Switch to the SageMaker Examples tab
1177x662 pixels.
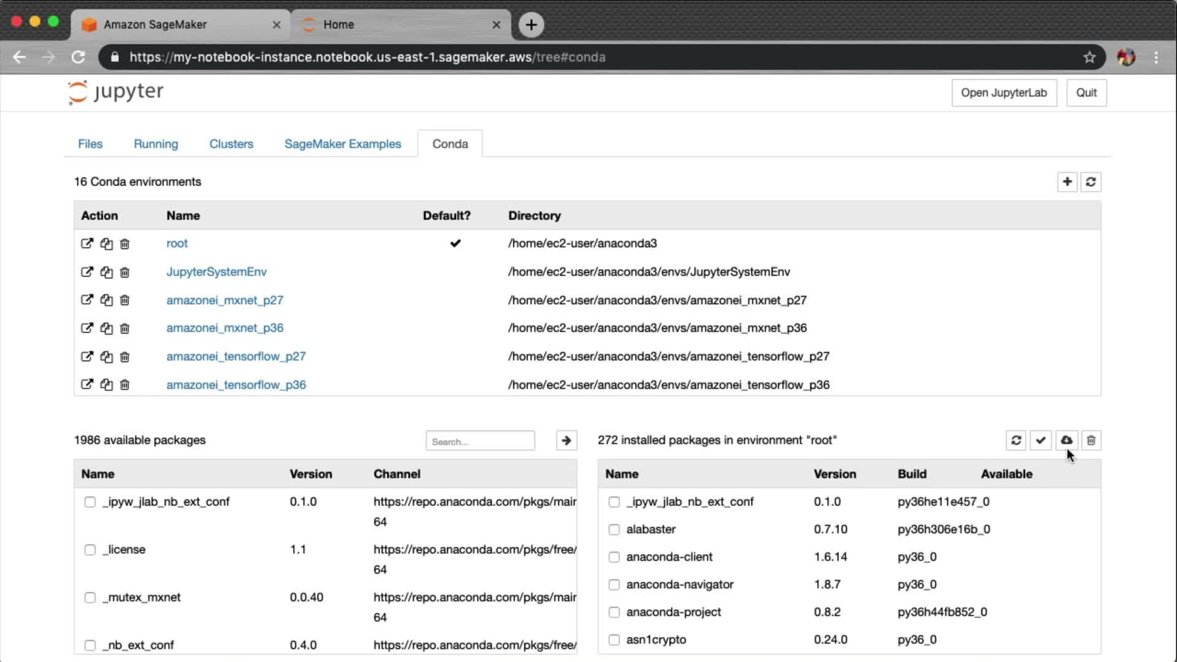point(342,143)
